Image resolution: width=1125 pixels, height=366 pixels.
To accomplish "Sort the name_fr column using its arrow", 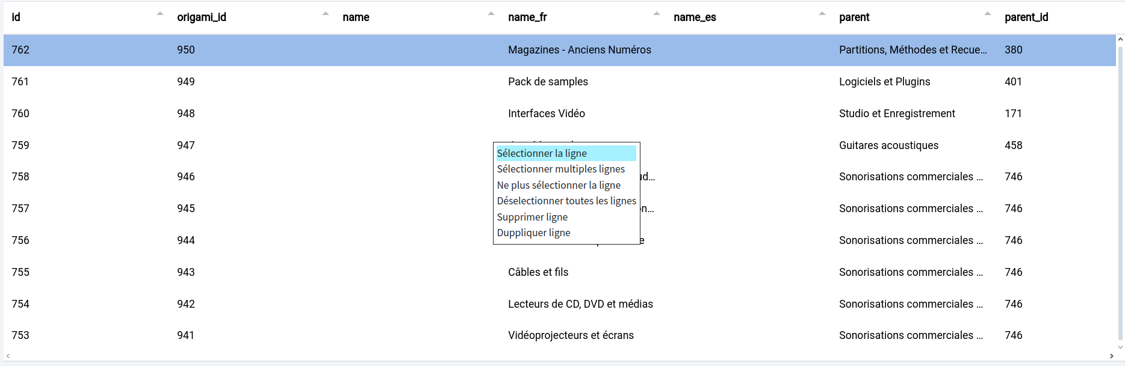I will coord(657,14).
